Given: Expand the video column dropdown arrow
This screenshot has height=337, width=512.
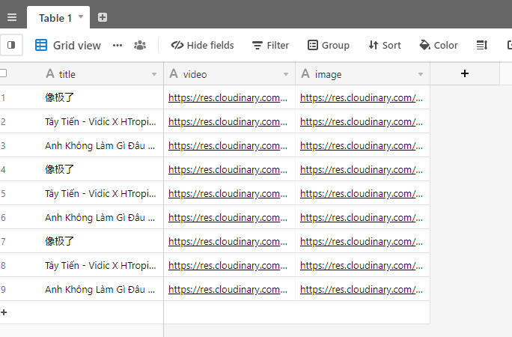Looking at the screenshot, I should click(286, 74).
